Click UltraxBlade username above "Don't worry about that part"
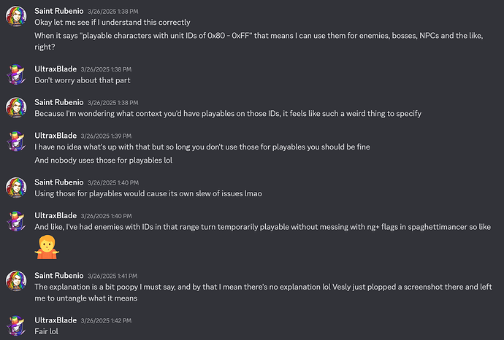Screen dimensions: 504x340 (x=56, y=68)
